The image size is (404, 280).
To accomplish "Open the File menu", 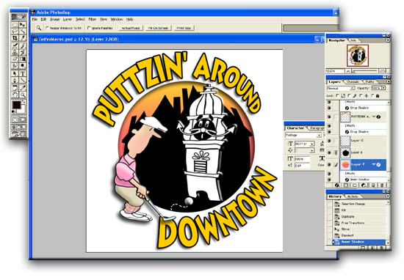I will coord(35,19).
